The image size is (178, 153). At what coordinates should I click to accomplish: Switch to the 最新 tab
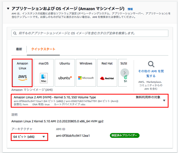[x=19, y=49]
